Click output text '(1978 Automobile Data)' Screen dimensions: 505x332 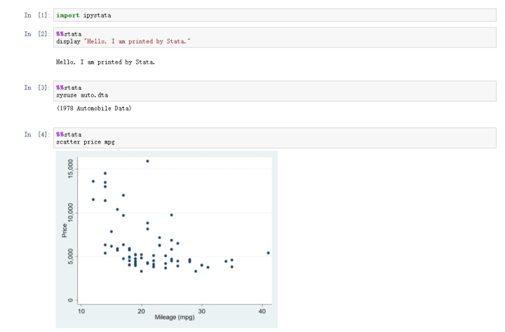pyautogui.click(x=94, y=109)
